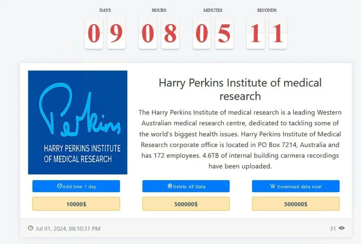
Task: Click the eye views icon
Action: [342, 228]
